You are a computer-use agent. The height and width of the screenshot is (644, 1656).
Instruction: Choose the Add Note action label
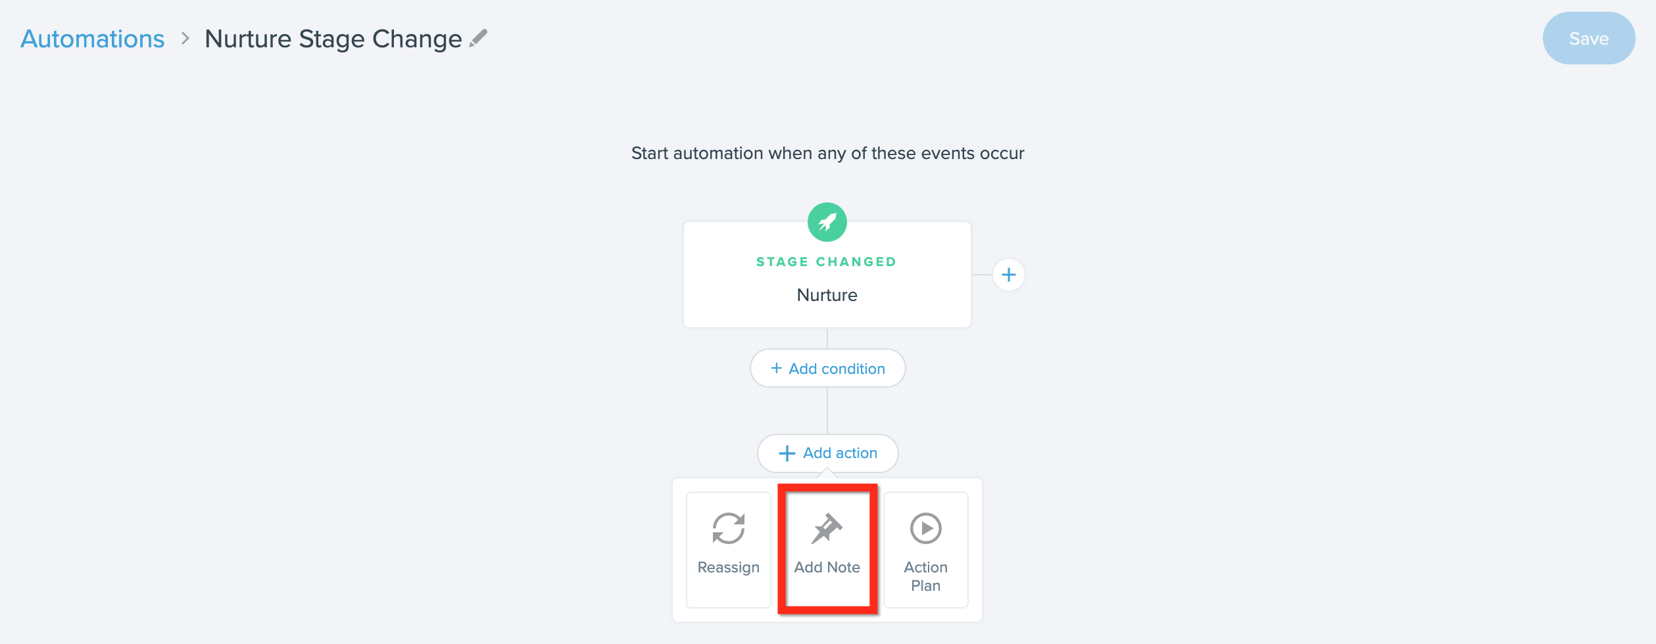pyautogui.click(x=827, y=567)
